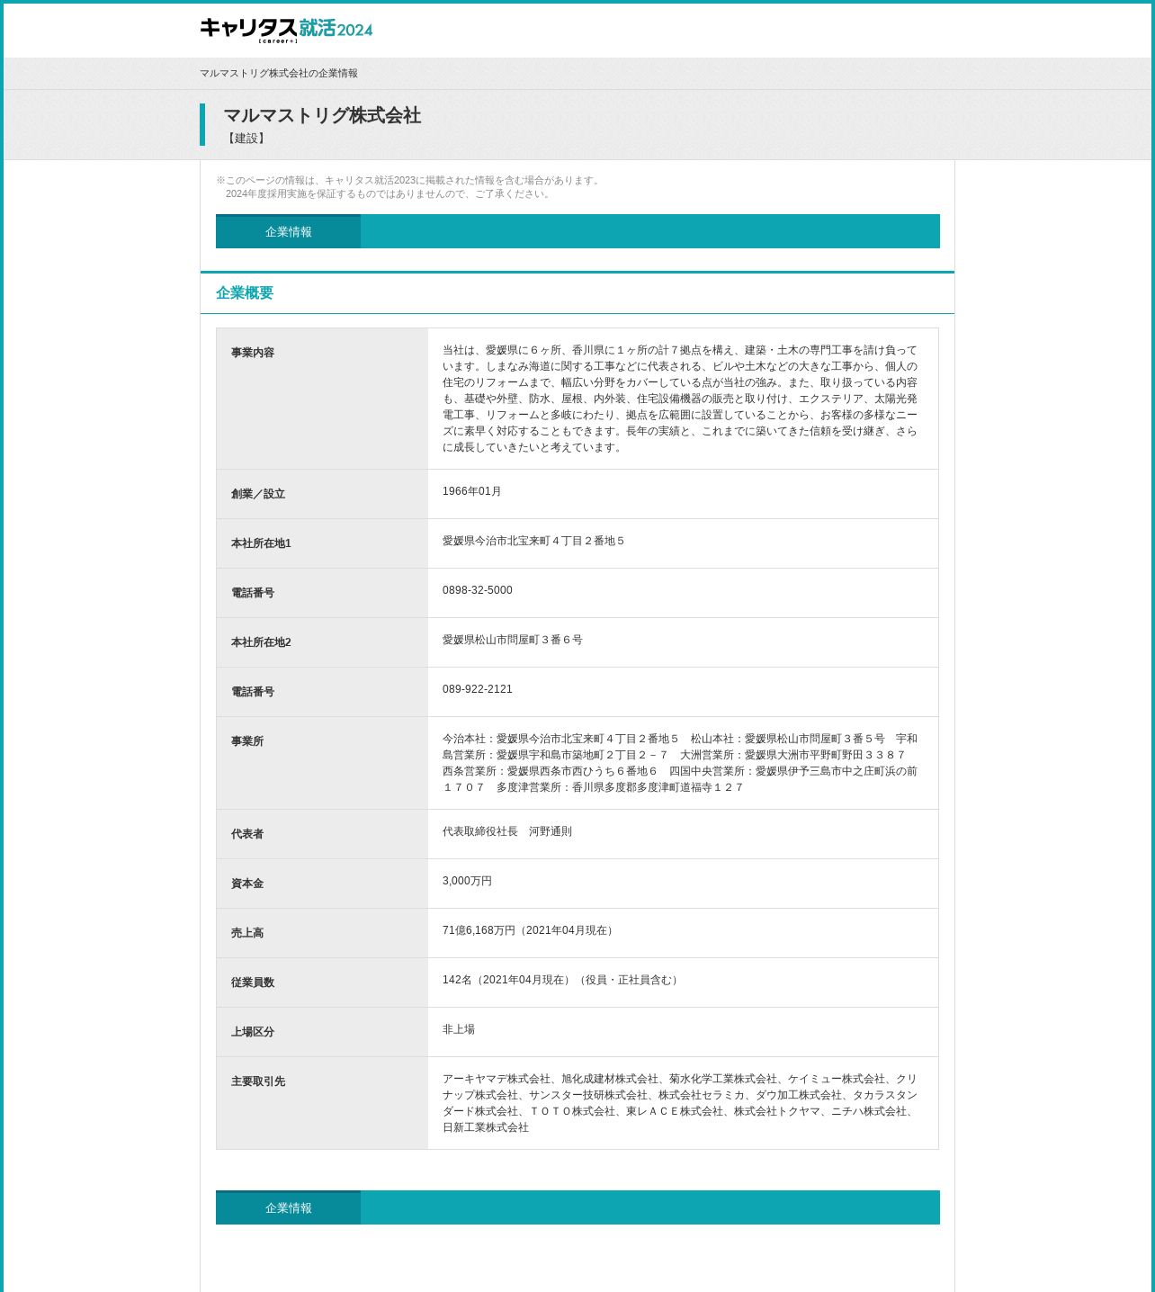This screenshot has width=1155, height=1292.
Task: Click the 142名 employee count value
Action: pyautogui.click(x=562, y=980)
